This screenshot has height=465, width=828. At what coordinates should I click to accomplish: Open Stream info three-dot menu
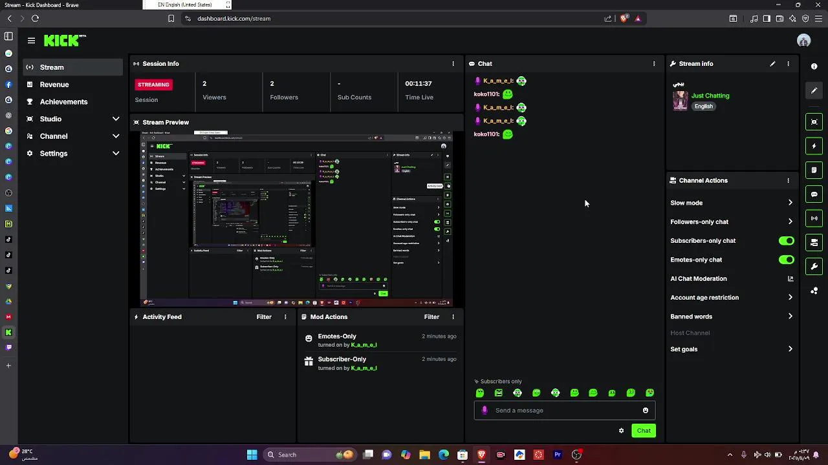(788, 64)
